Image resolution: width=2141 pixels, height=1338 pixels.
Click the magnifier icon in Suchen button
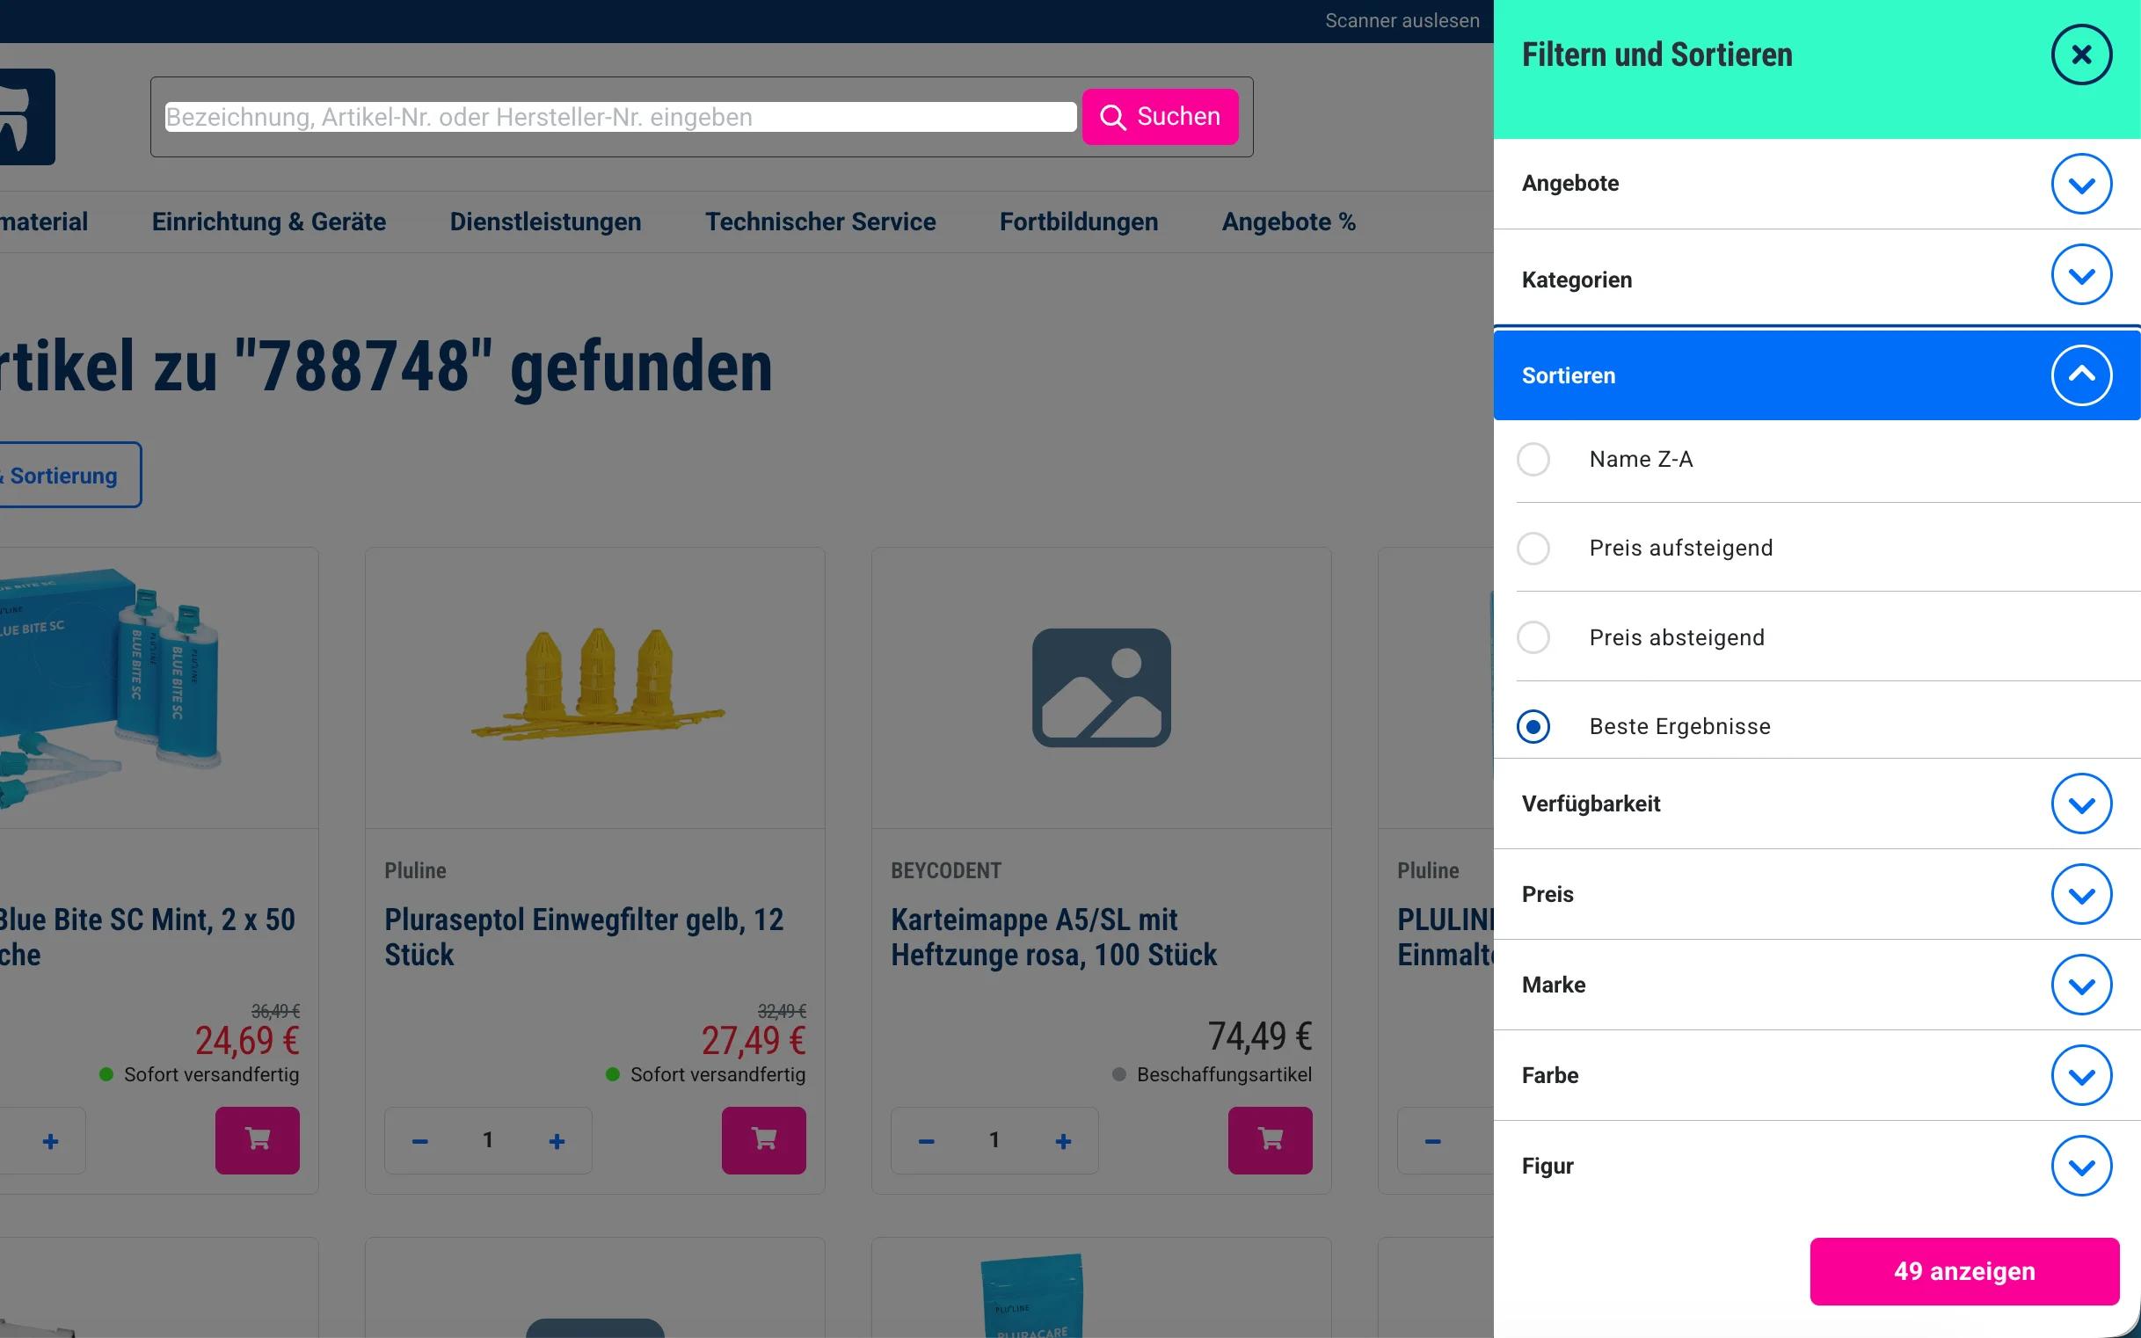pyautogui.click(x=1112, y=117)
